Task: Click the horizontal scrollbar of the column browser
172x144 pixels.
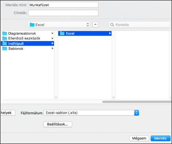Action: pos(137,102)
